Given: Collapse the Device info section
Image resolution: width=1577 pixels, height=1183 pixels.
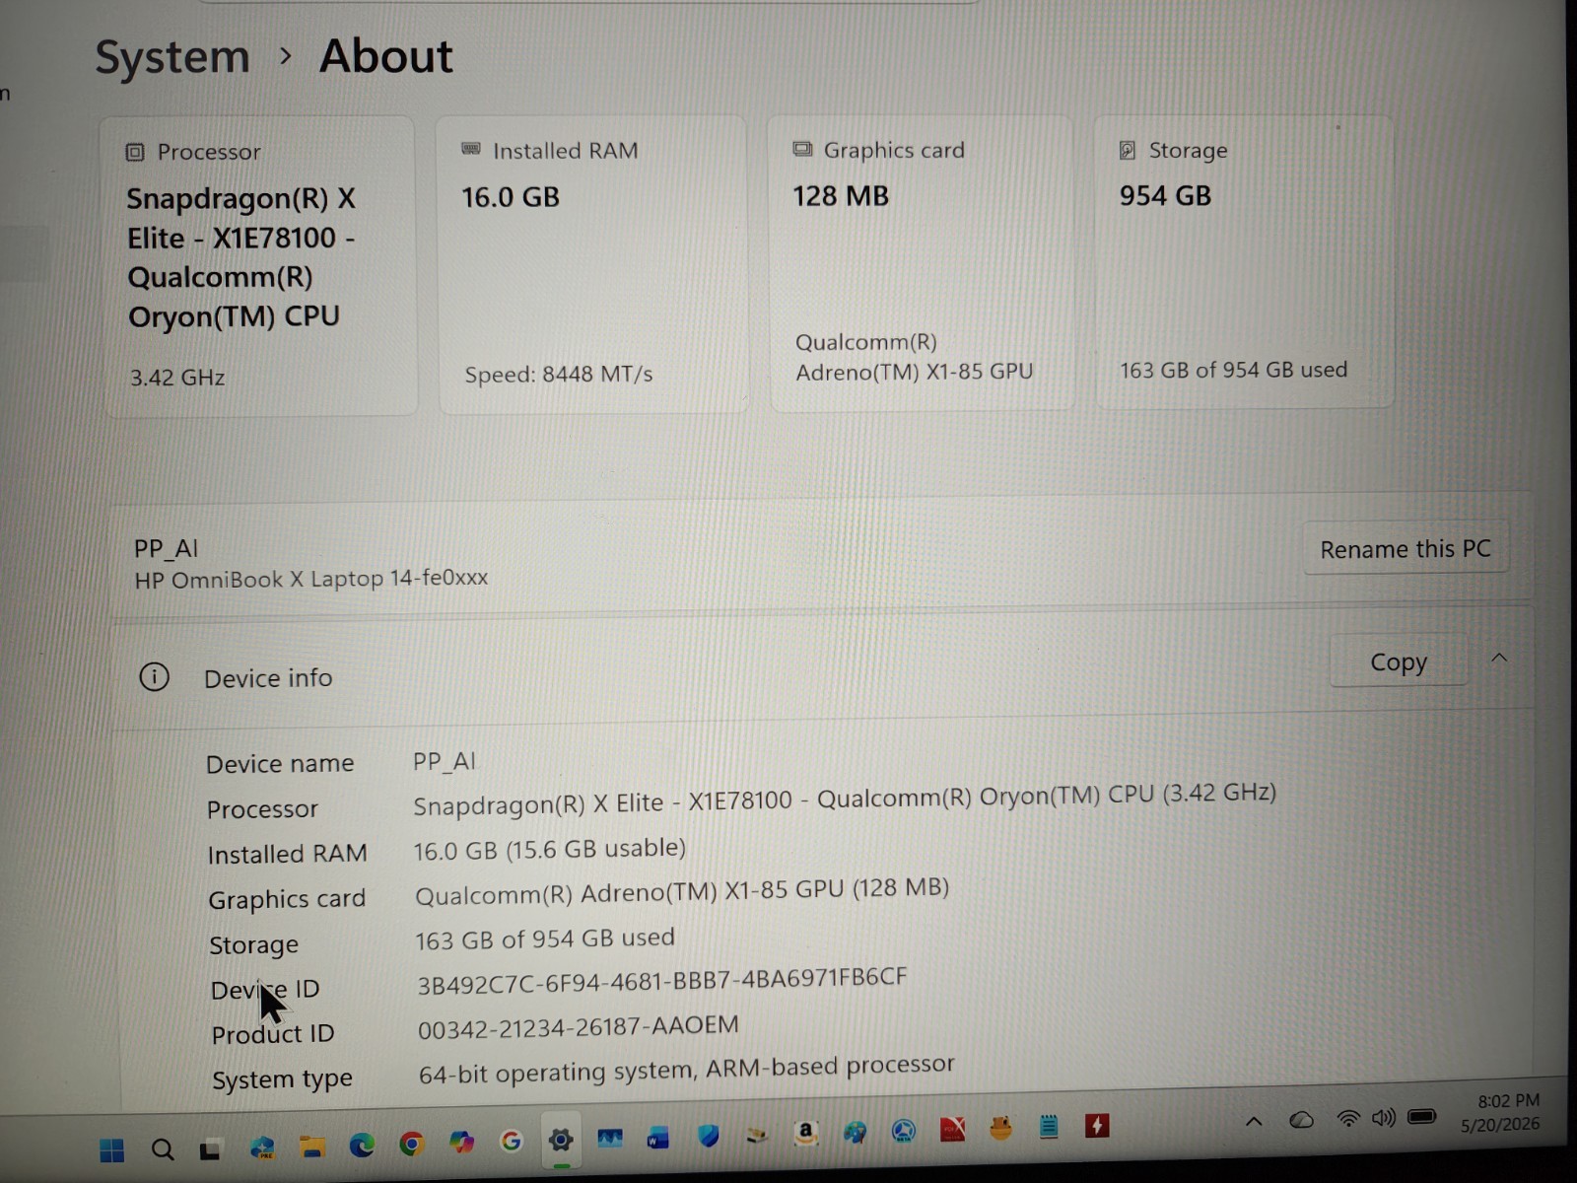Looking at the screenshot, I should pos(1499,659).
